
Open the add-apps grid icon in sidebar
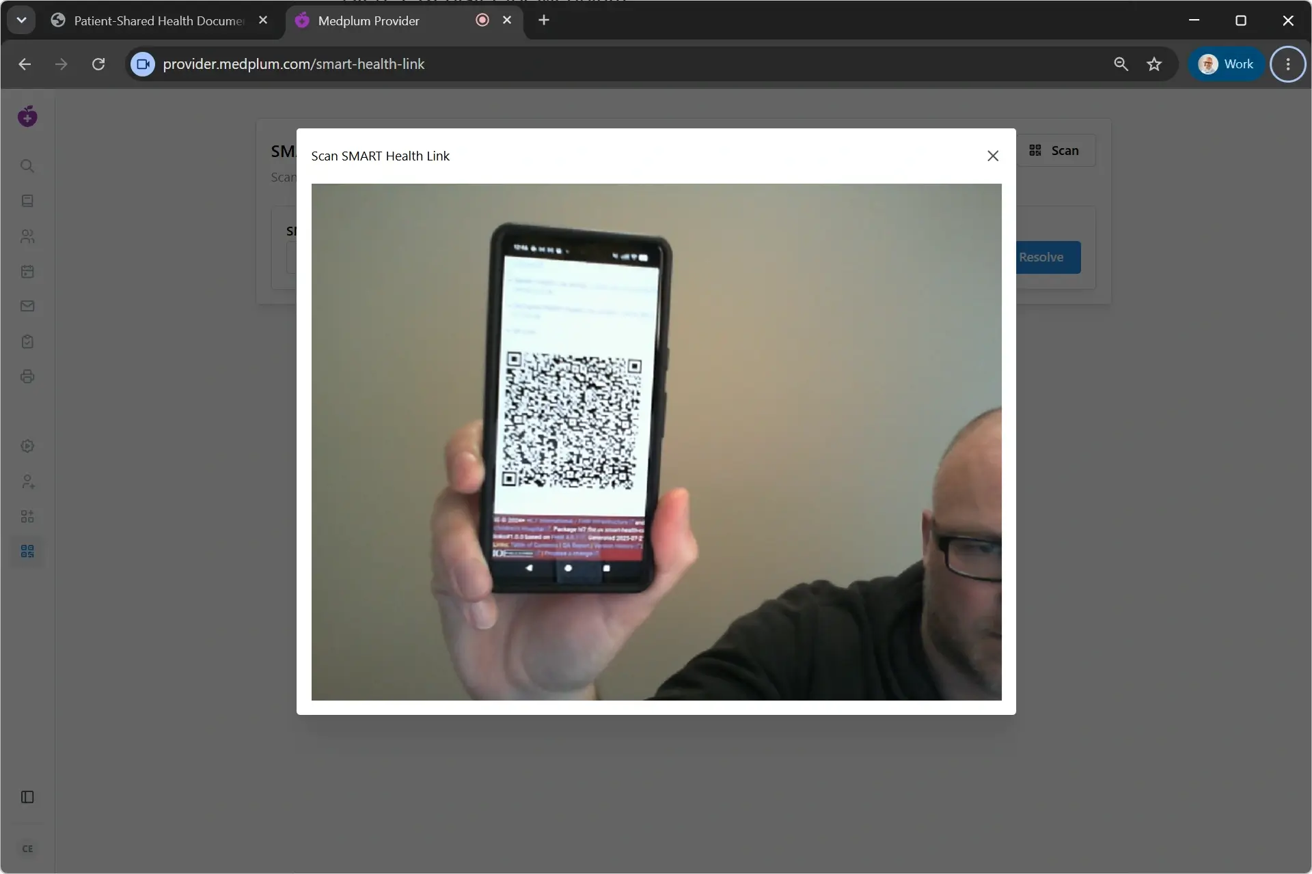point(27,516)
